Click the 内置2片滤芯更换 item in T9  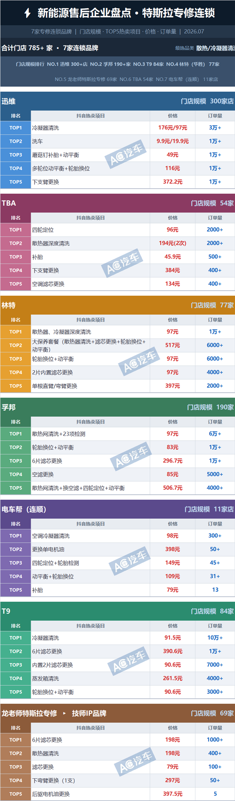point(52,665)
